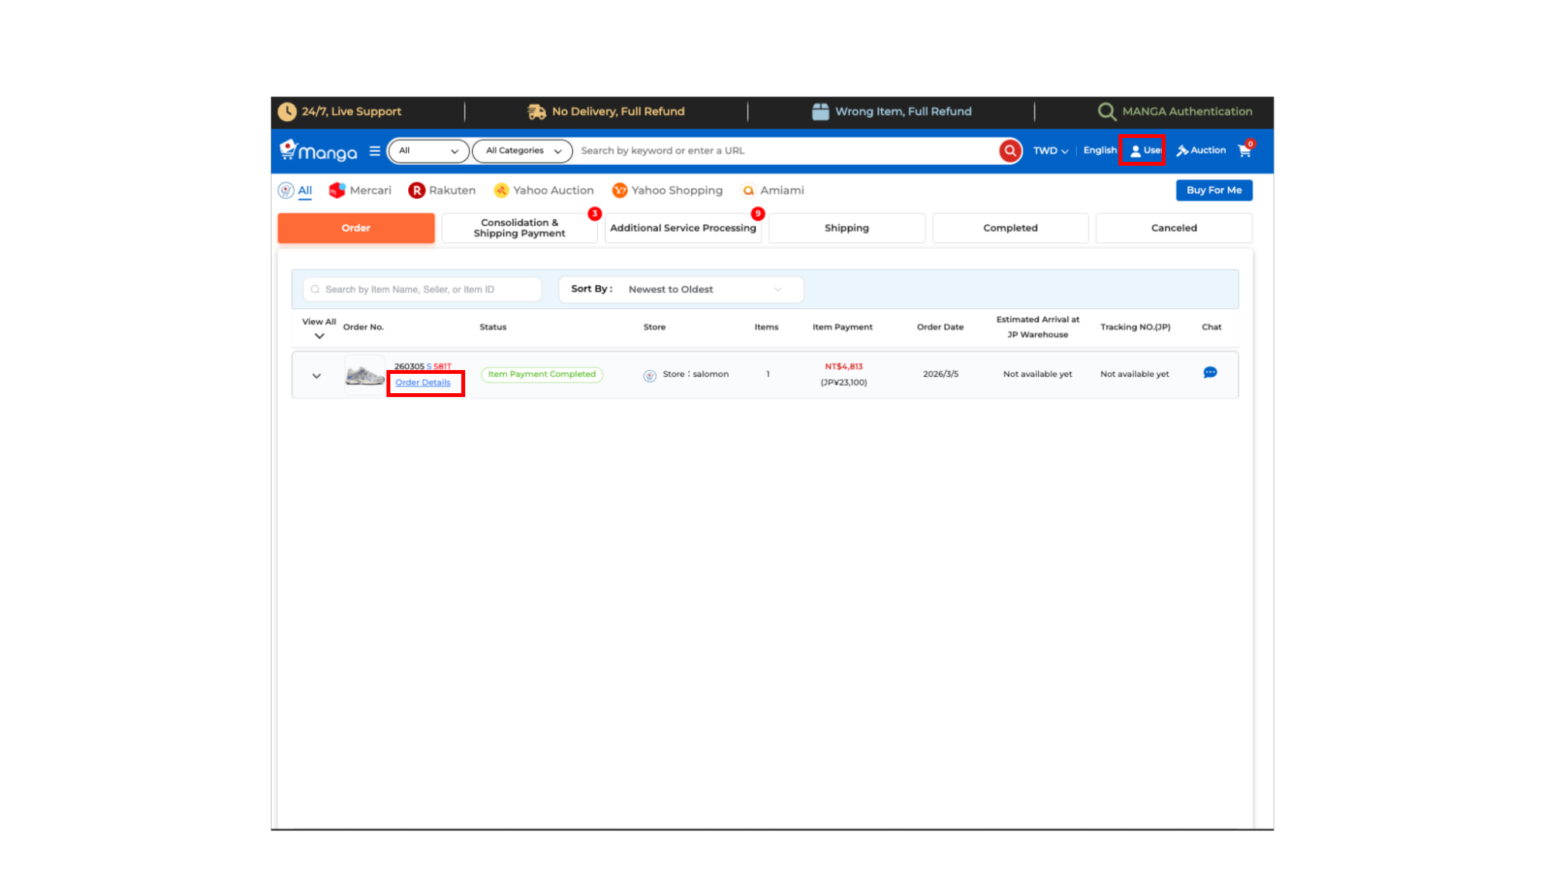The width and height of the screenshot is (1542, 885).
Task: Open the User account icon
Action: tap(1142, 150)
